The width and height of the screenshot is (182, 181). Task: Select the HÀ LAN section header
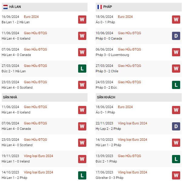coord(45,7)
